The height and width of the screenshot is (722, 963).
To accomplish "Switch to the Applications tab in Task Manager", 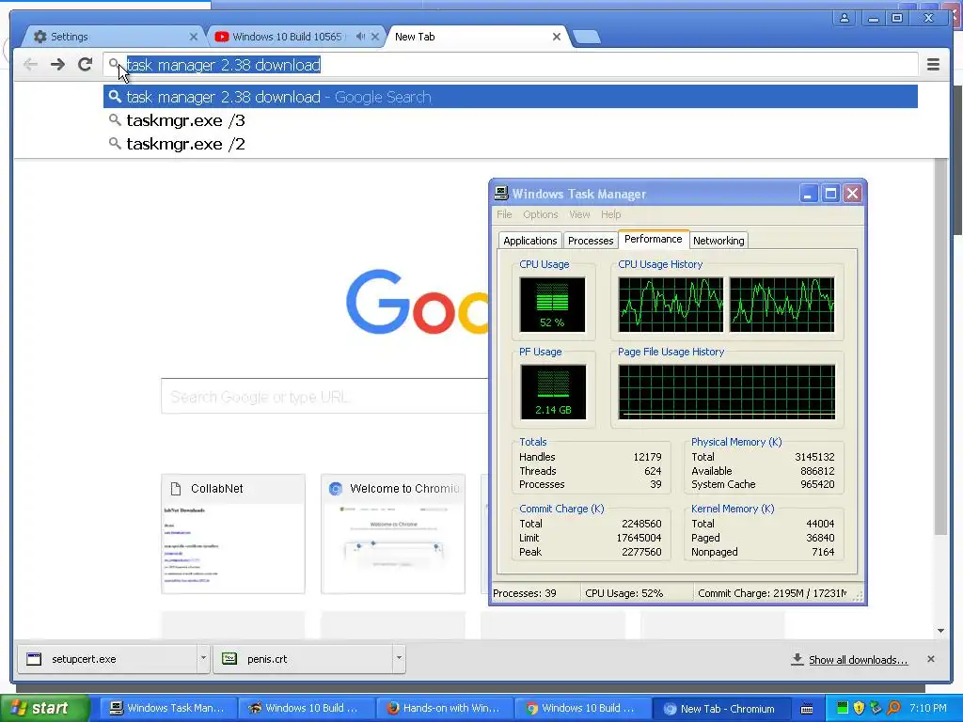I will (530, 241).
